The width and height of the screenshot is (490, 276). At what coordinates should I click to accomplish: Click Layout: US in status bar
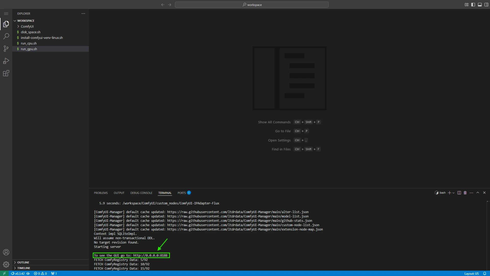point(471,273)
